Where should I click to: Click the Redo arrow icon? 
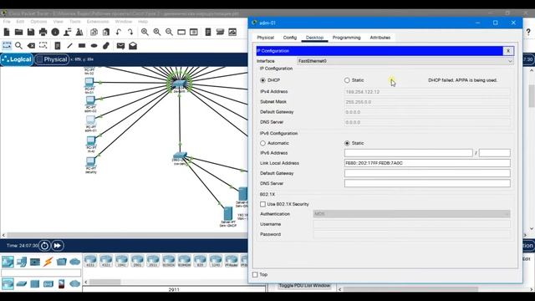130,32
